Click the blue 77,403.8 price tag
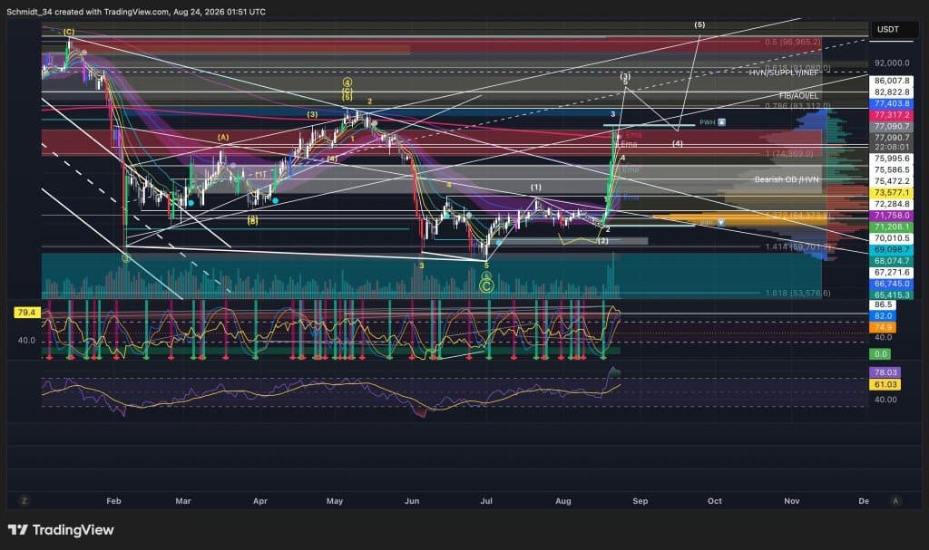 click(x=892, y=103)
